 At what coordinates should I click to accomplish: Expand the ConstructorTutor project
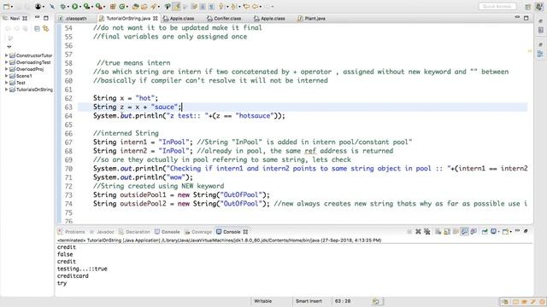point(6,55)
